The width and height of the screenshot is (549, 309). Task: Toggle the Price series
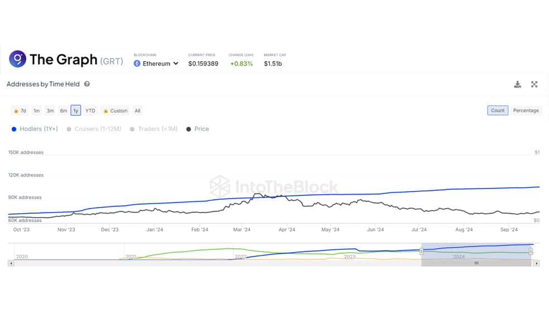198,129
